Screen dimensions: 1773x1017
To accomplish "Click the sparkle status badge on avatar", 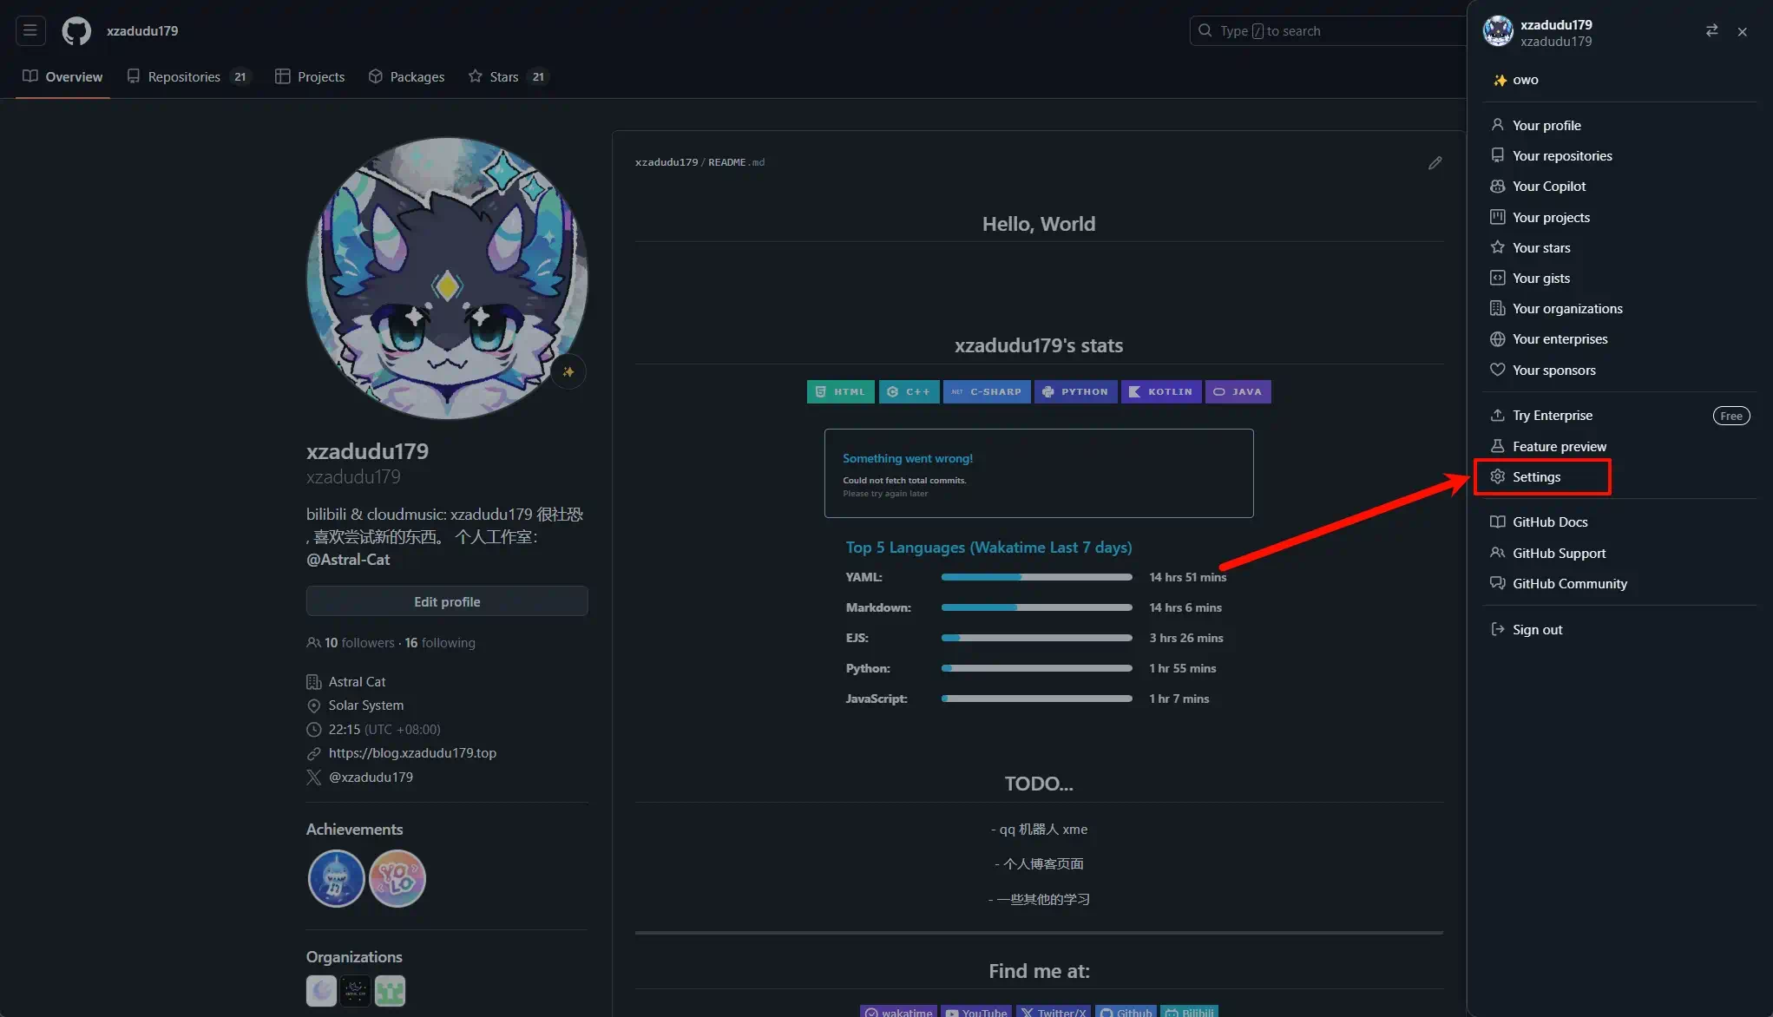I will point(568,372).
